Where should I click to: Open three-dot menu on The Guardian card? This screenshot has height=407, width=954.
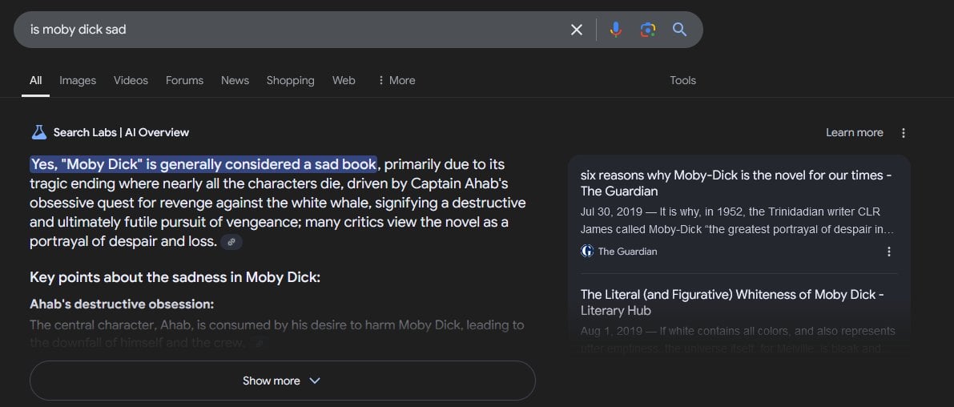coord(889,252)
